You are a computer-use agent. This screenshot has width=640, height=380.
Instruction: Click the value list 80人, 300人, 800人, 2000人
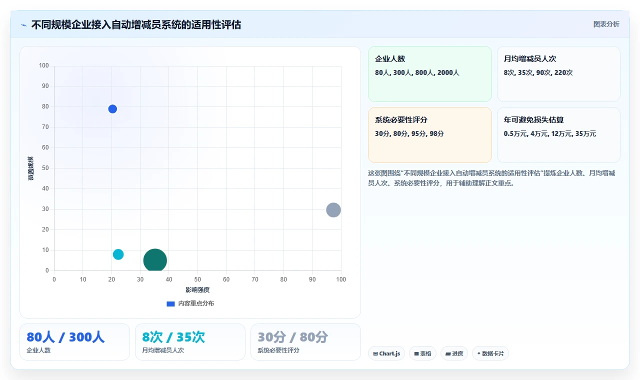pyautogui.click(x=417, y=72)
